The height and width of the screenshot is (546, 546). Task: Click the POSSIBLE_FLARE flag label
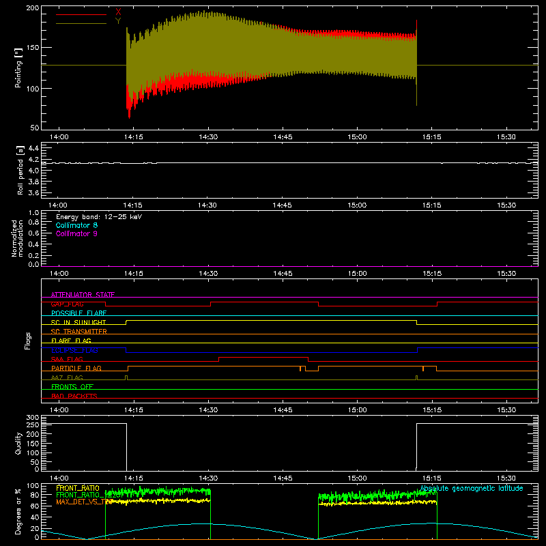pyautogui.click(x=78, y=313)
